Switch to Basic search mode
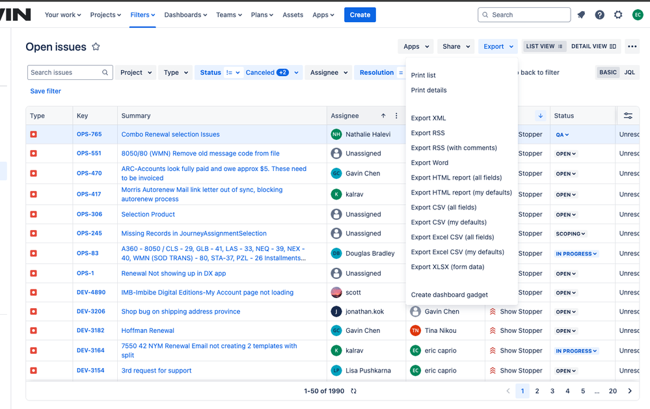 [608, 72]
